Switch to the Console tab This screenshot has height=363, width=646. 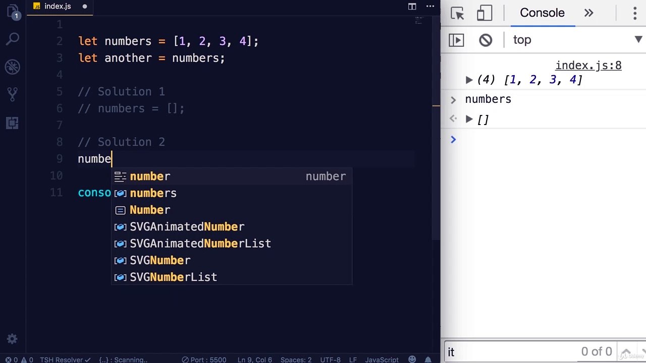(x=542, y=13)
